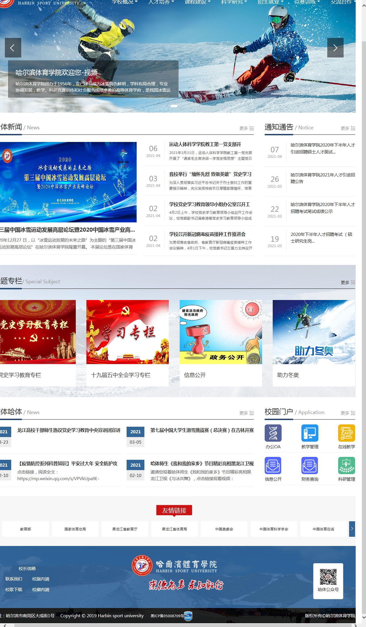Open 学校召开新冠病毒疫苗接种工作推进会 news article
Image resolution: width=366 pixels, height=627 pixels.
(x=207, y=234)
